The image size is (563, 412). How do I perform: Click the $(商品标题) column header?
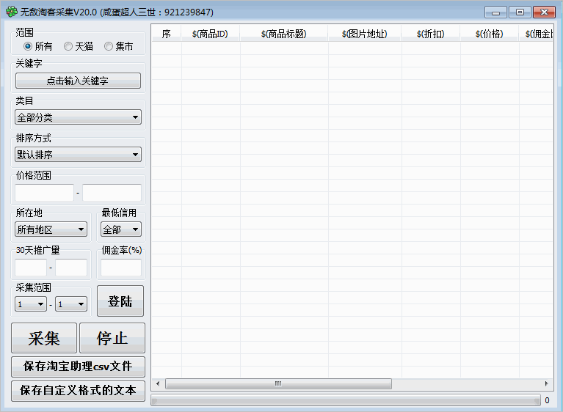tap(284, 34)
